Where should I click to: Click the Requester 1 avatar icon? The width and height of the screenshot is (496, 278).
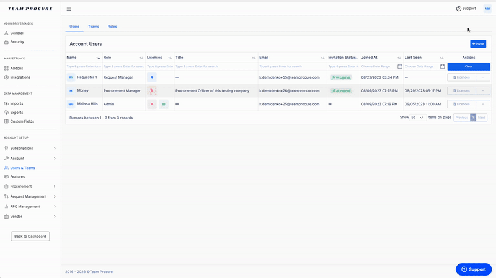click(71, 77)
